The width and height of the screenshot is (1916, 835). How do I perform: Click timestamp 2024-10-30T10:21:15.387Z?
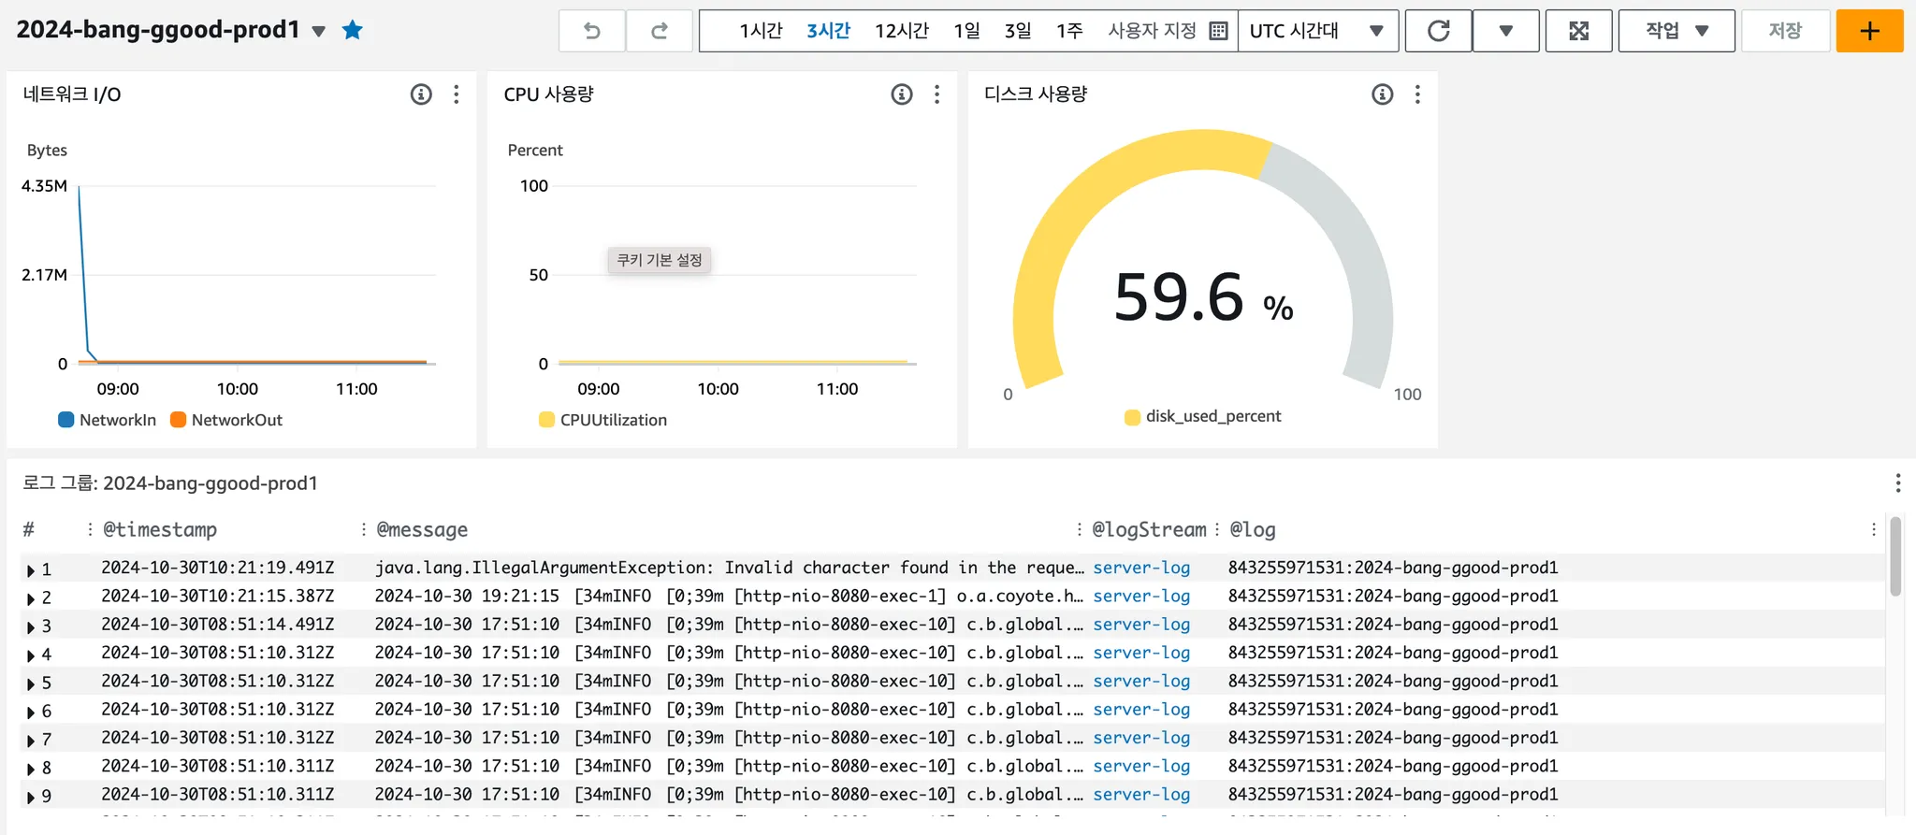tap(217, 596)
